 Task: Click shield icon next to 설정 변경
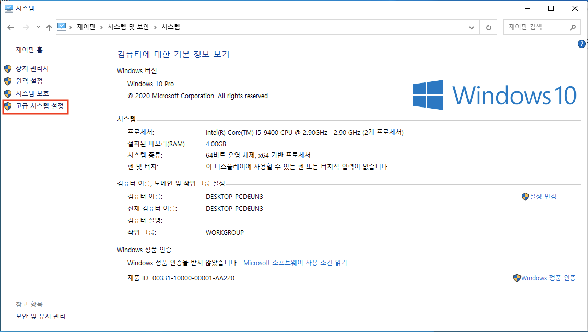click(525, 196)
